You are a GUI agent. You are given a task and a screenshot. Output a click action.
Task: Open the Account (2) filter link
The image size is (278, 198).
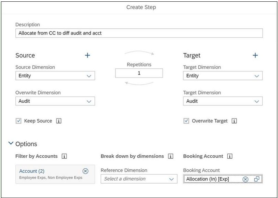(32, 171)
